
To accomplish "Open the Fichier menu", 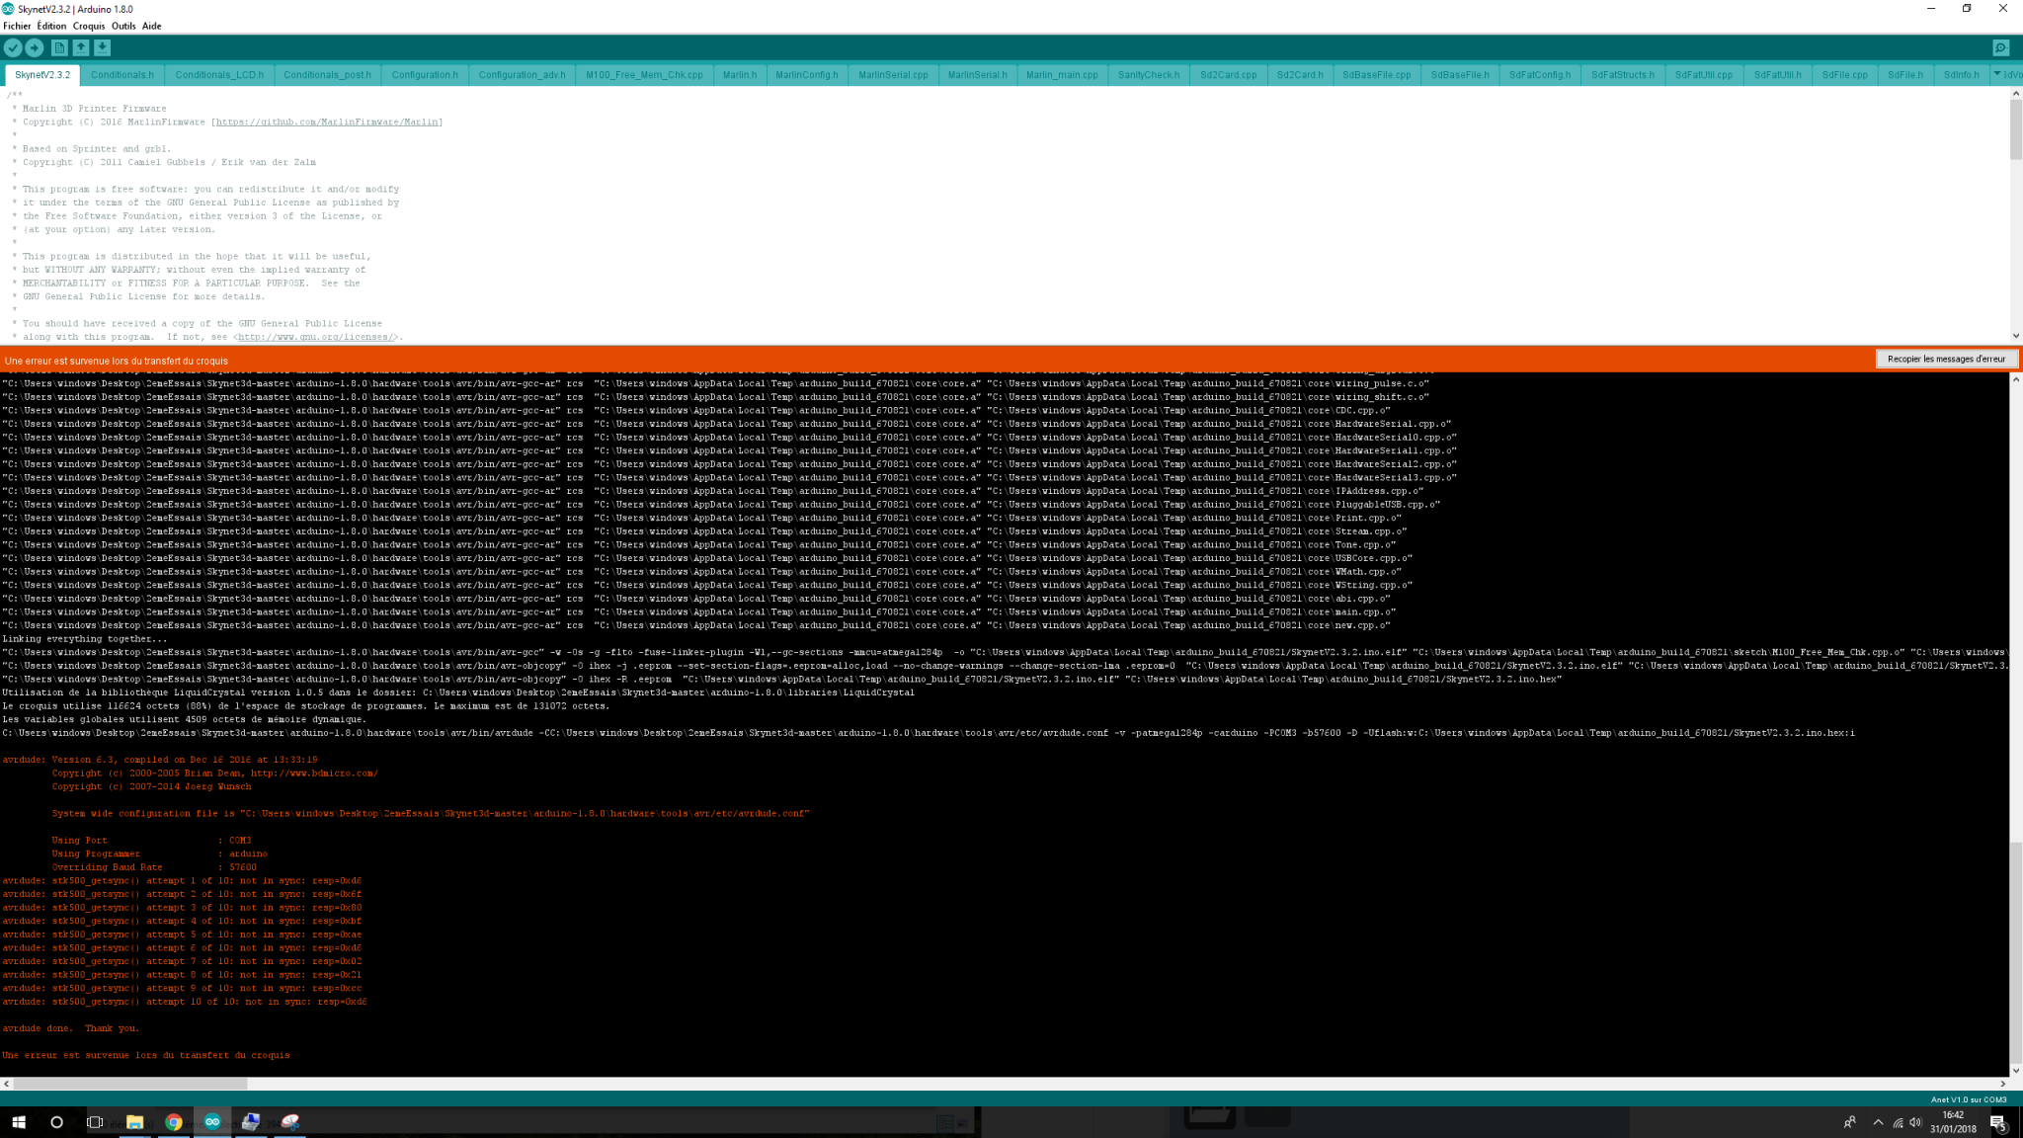I will 17,26.
